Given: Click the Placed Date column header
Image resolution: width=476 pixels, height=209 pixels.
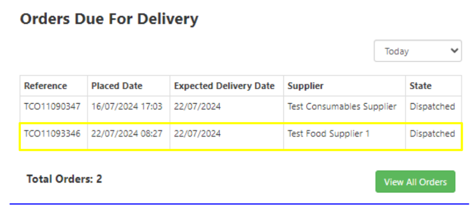Looking at the screenshot, I should pos(117,86).
